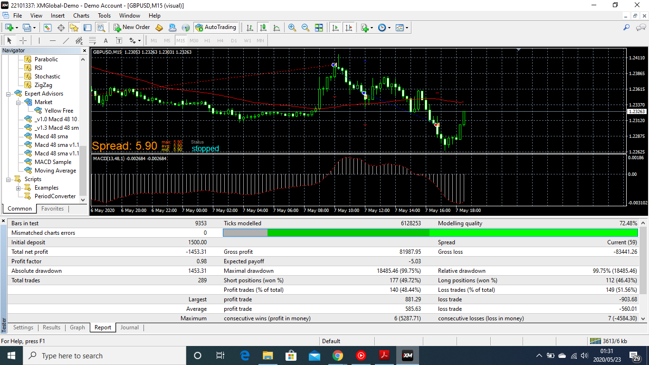Collapse the Scripts tree node
Screen dimensions: 649x365
point(9,179)
